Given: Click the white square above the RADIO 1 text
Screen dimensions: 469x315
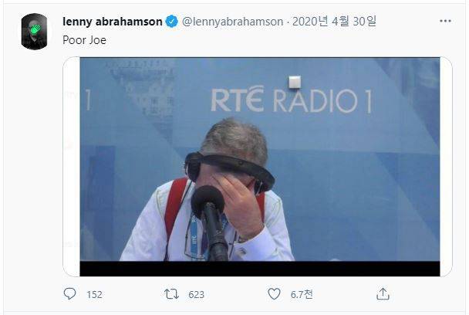Looking at the screenshot, I should point(295,82).
